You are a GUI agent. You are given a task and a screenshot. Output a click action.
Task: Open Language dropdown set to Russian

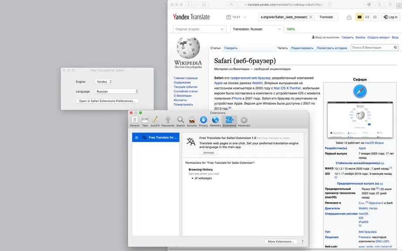(x=117, y=91)
